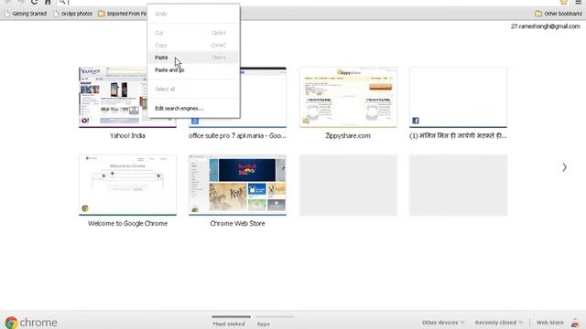Viewport: 586px width, 329px height.
Task: Click the reload page icon
Action: [34, 2]
